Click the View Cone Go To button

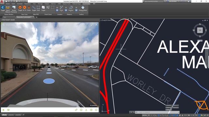pyautogui.click(x=24, y=8)
